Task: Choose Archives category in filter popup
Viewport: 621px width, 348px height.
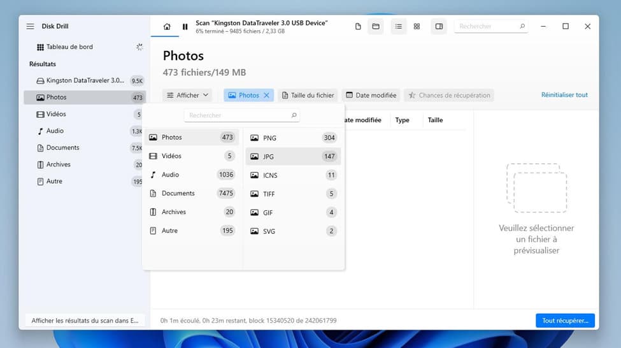Action: [192, 212]
